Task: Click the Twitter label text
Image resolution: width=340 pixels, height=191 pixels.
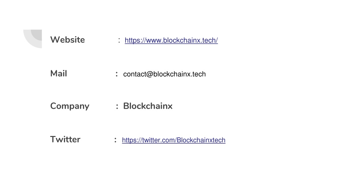Action: pyautogui.click(x=65, y=139)
